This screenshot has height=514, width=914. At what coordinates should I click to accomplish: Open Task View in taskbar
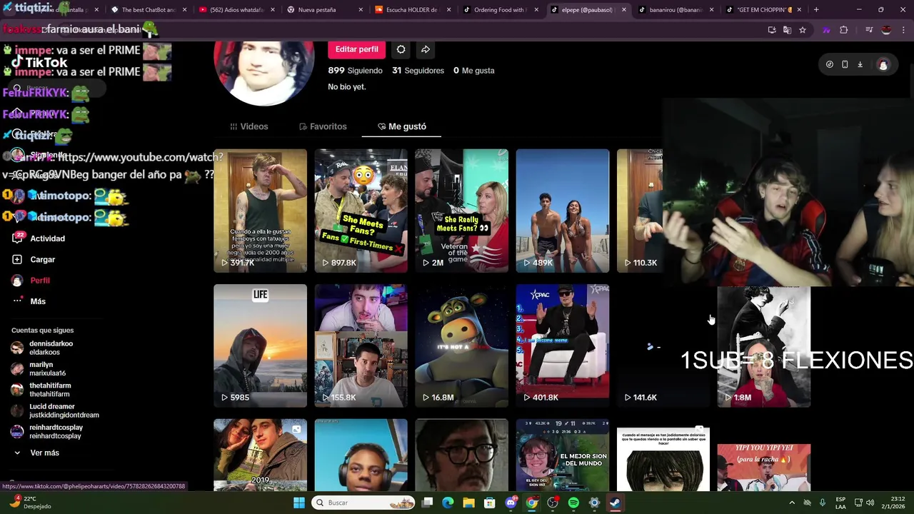tap(427, 503)
